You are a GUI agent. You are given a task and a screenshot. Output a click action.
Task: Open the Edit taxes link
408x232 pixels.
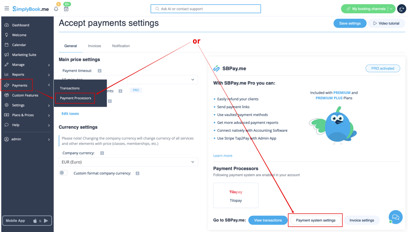pos(70,114)
